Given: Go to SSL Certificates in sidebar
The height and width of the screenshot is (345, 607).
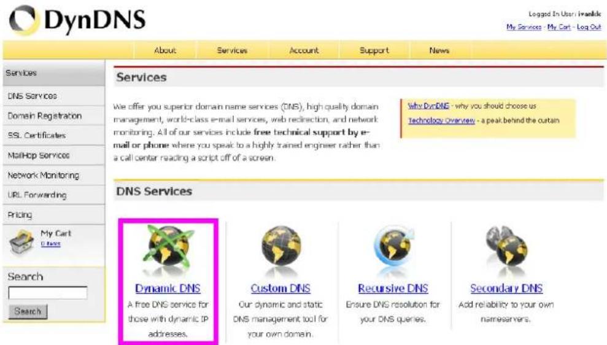Looking at the screenshot, I should [54, 136].
